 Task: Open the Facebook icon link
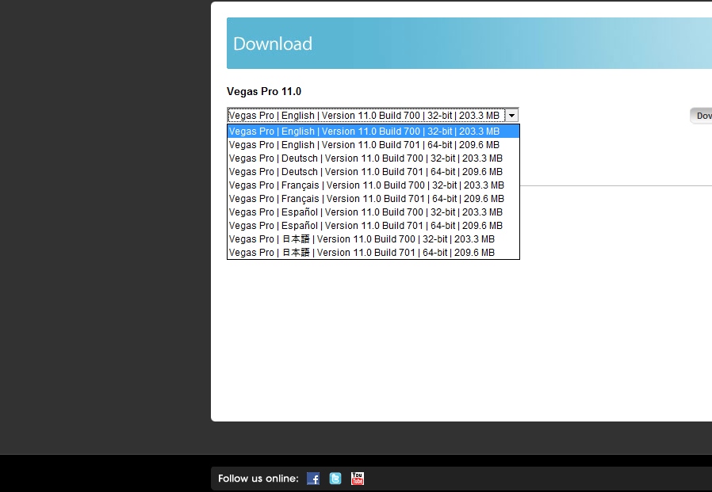[x=313, y=479]
